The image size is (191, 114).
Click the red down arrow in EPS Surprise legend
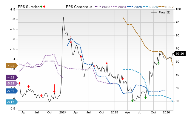tap(44, 7)
